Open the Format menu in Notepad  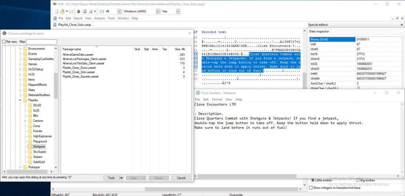coord(217,99)
